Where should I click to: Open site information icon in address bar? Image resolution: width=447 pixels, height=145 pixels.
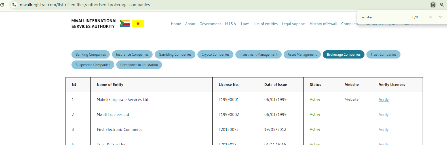pyautogui.click(x=14, y=5)
